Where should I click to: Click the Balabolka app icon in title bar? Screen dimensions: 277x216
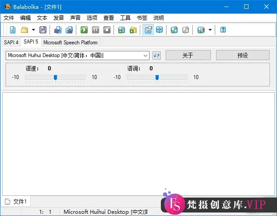click(7, 7)
